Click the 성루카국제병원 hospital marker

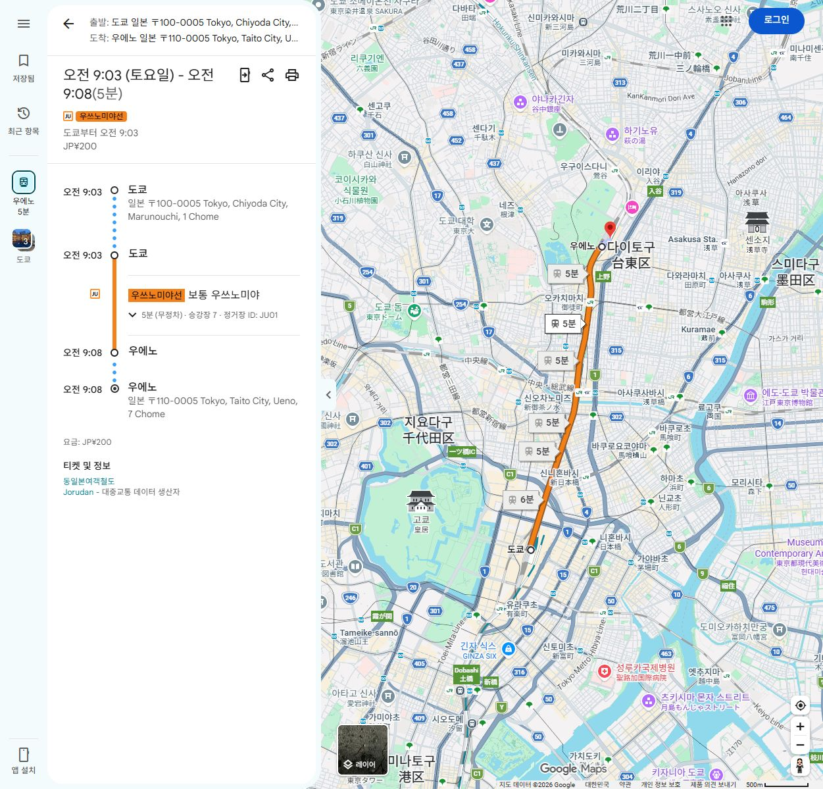pos(604,671)
